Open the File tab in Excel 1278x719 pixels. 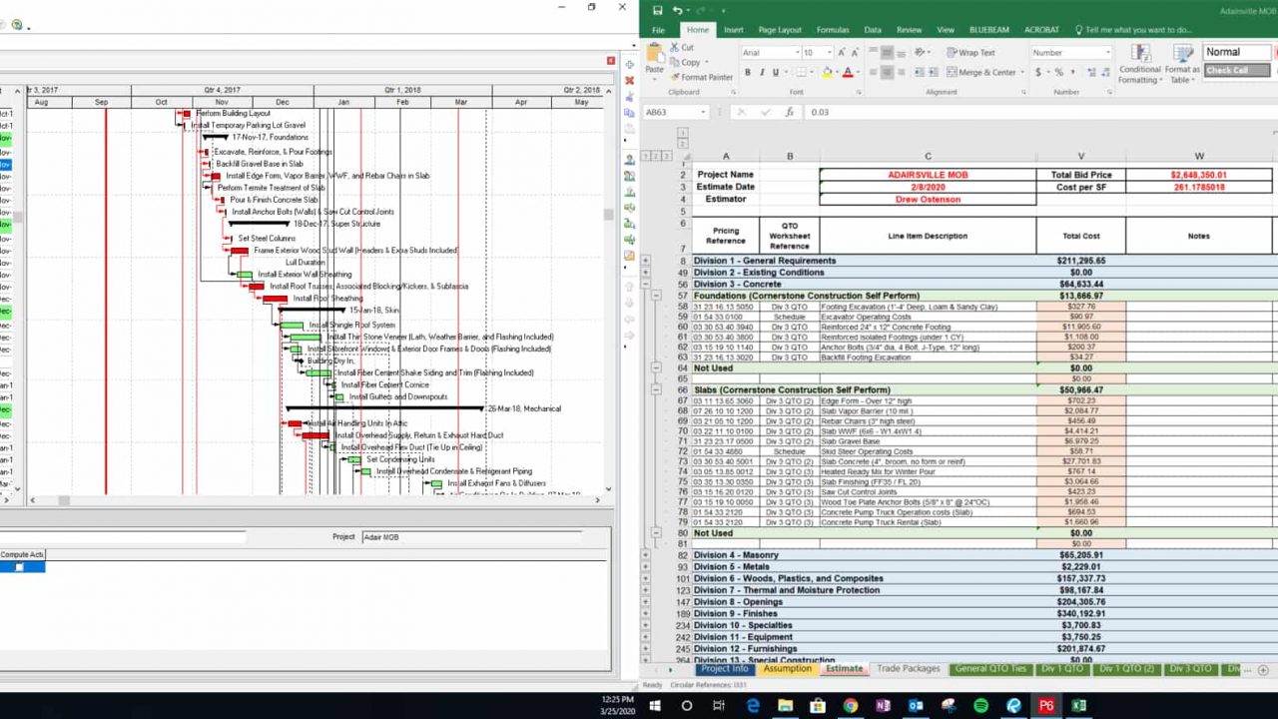(658, 30)
